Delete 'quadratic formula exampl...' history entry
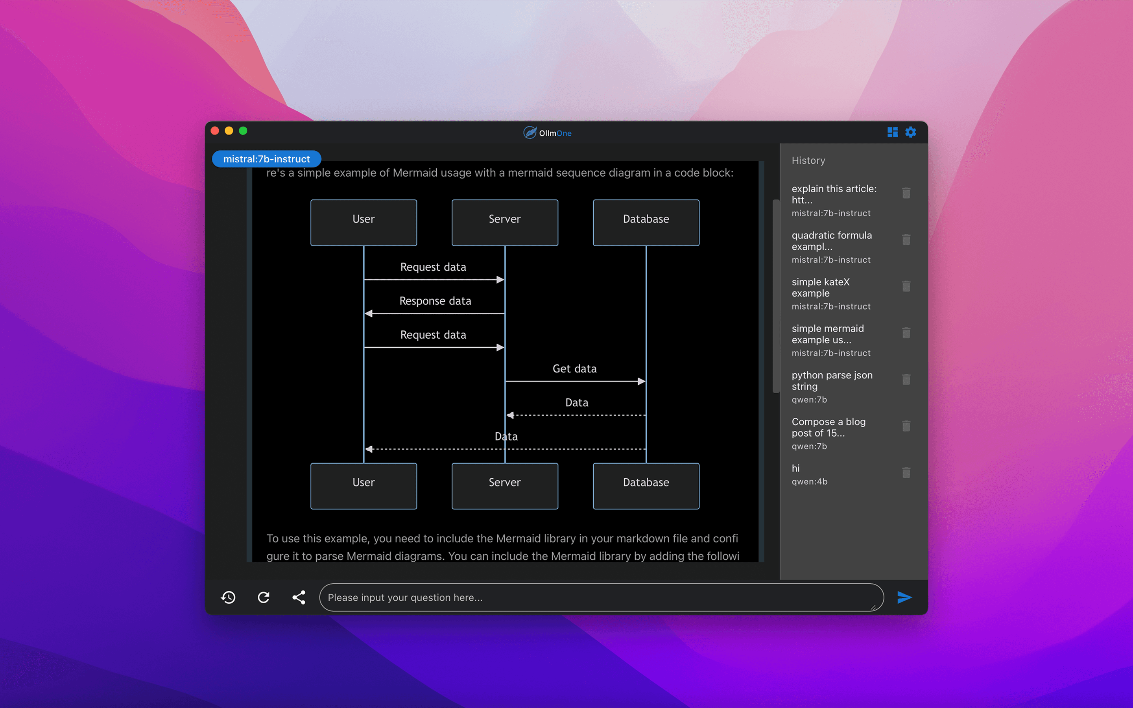 tap(906, 240)
